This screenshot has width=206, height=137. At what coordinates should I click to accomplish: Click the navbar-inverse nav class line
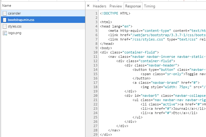[157, 57]
